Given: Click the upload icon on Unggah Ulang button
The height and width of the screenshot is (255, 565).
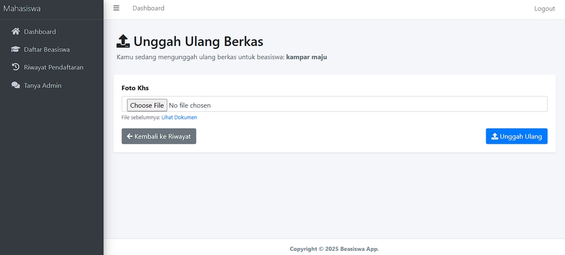Looking at the screenshot, I should [494, 137].
